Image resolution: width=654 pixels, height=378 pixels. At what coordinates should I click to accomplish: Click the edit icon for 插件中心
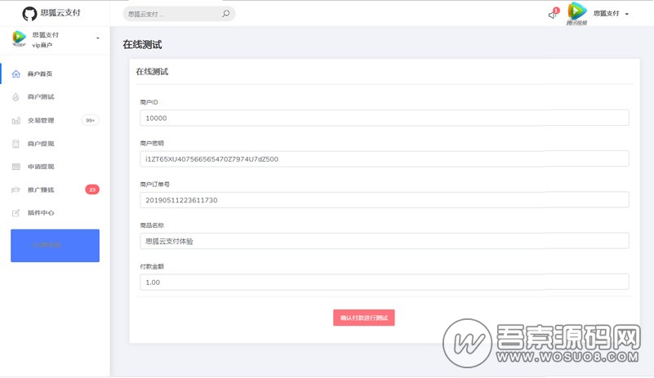click(16, 213)
